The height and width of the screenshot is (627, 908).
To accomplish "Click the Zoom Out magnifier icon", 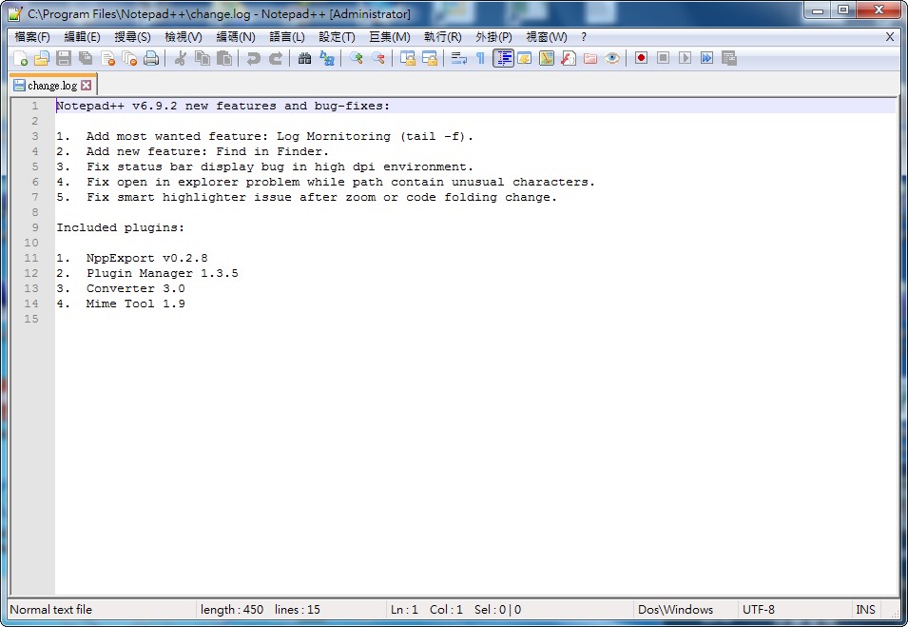I will tap(378, 58).
